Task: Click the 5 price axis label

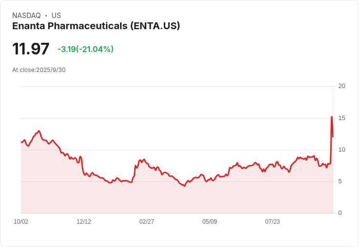Action: tap(340, 181)
